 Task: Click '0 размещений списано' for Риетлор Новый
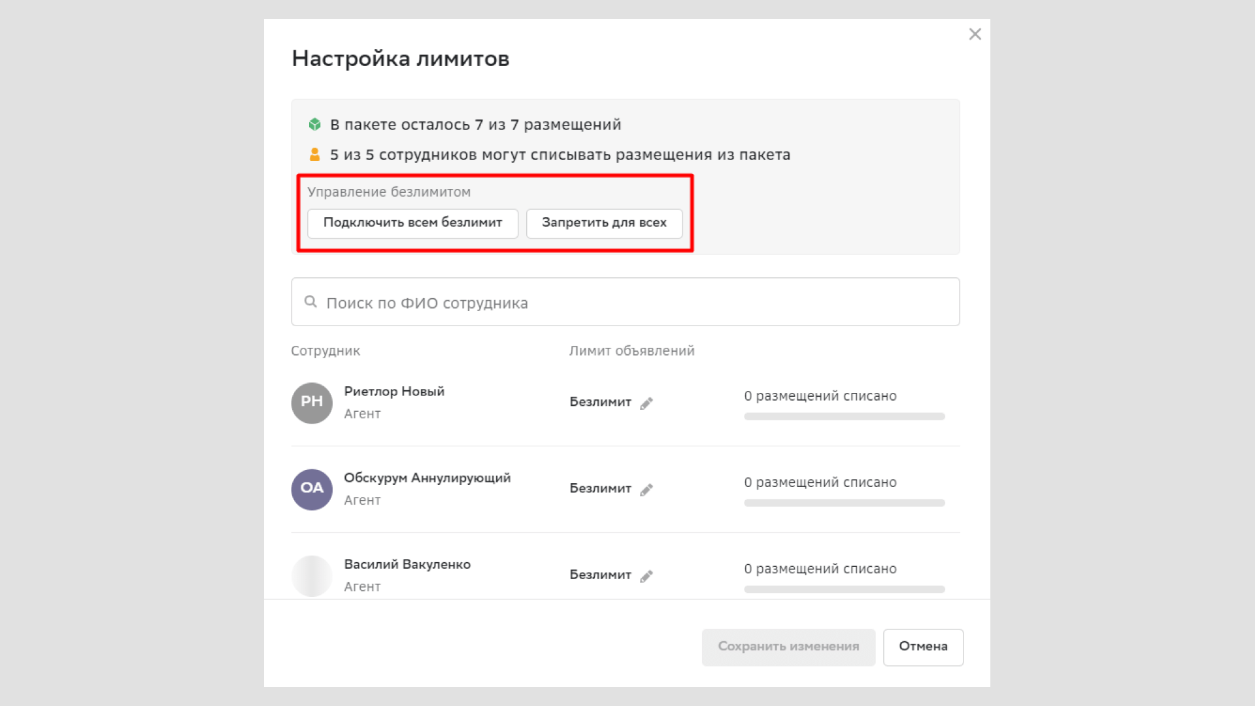coord(820,396)
